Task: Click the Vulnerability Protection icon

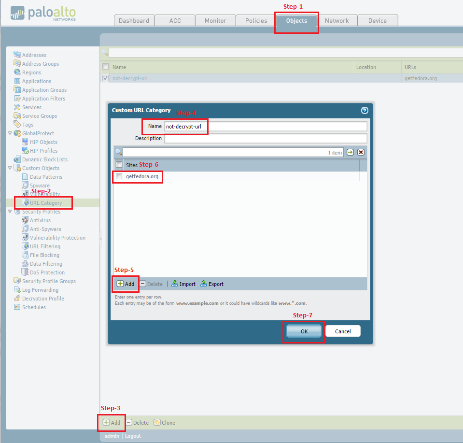Action: (x=25, y=237)
